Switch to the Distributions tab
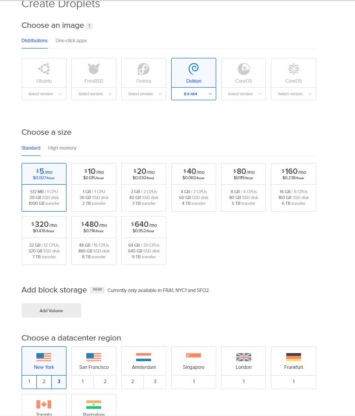Viewport: 355px width, 416px height. (x=35, y=40)
